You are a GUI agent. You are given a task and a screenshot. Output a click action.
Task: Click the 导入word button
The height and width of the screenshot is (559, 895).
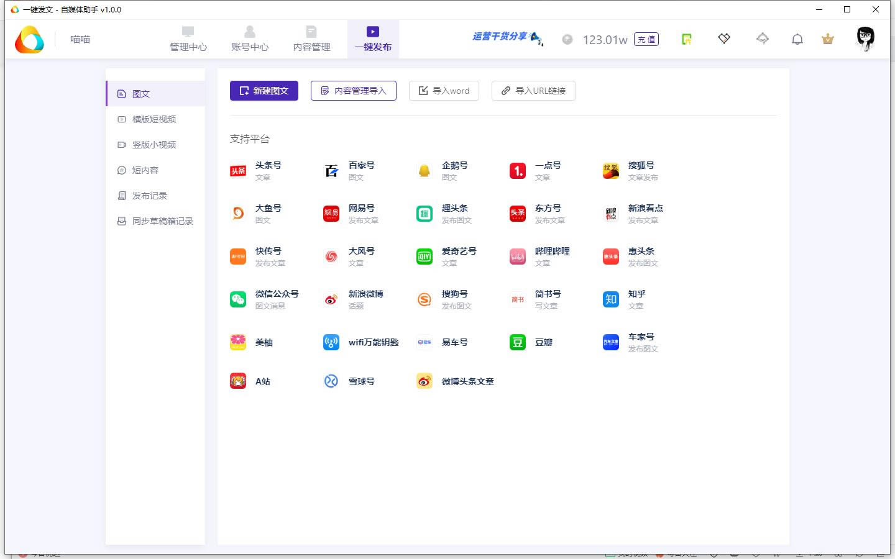click(444, 91)
